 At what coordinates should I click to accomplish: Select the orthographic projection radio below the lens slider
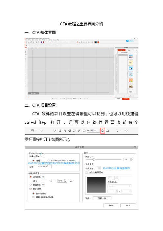point(31,185)
